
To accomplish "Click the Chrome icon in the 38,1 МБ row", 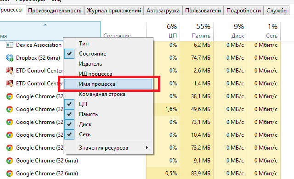I will [x=10, y=96].
